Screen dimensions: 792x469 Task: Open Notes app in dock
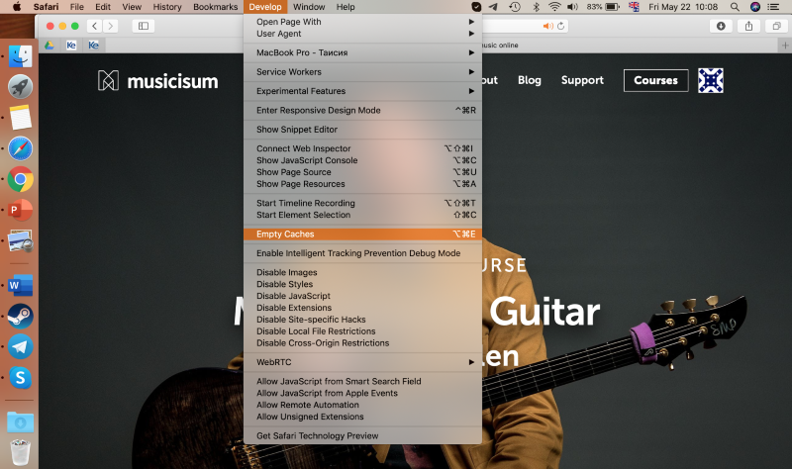(x=20, y=118)
